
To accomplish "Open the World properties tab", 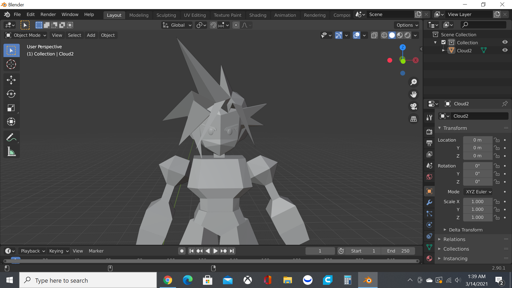I will [x=429, y=177].
